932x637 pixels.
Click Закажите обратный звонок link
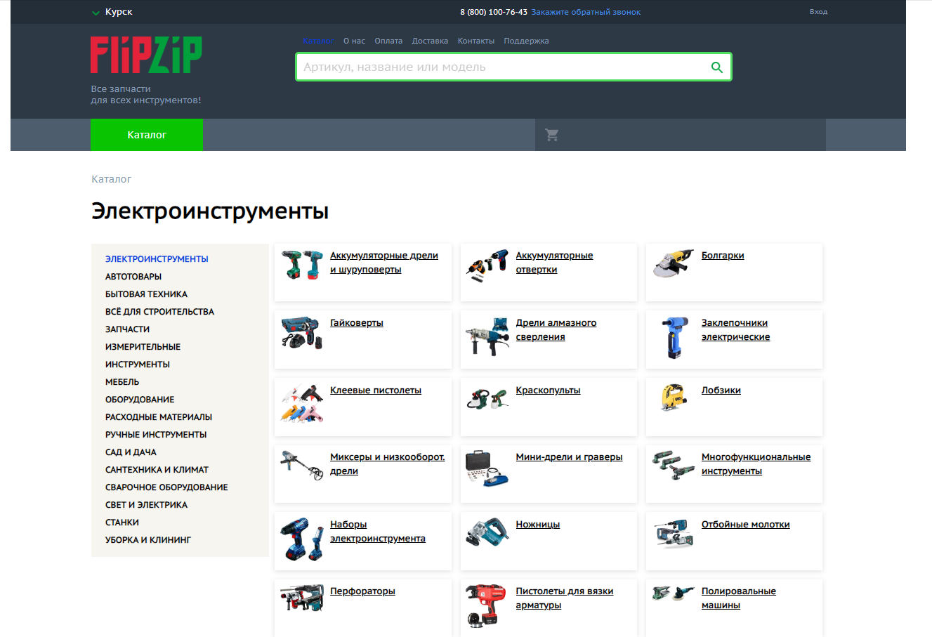point(586,12)
